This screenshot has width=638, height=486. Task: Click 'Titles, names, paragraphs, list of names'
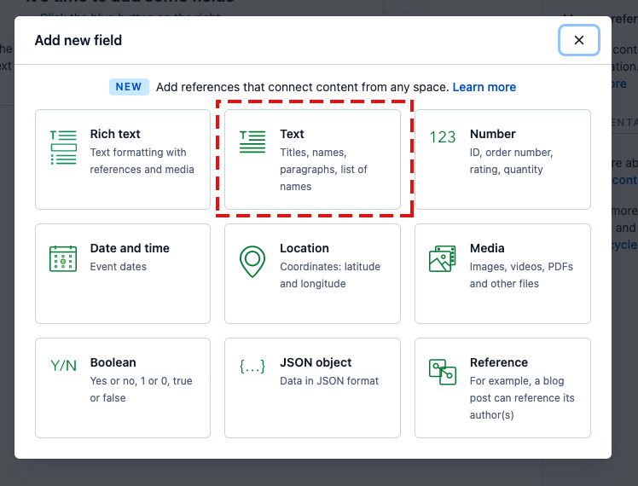click(x=323, y=169)
